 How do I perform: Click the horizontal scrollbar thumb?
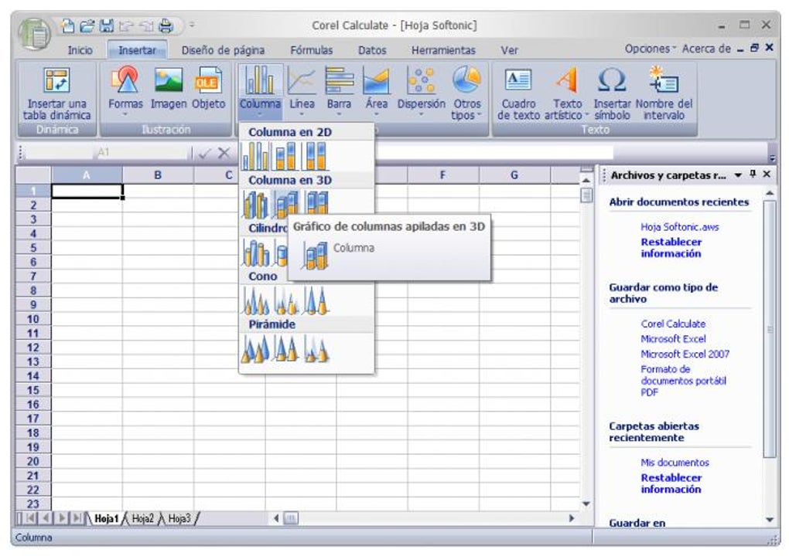[291, 518]
